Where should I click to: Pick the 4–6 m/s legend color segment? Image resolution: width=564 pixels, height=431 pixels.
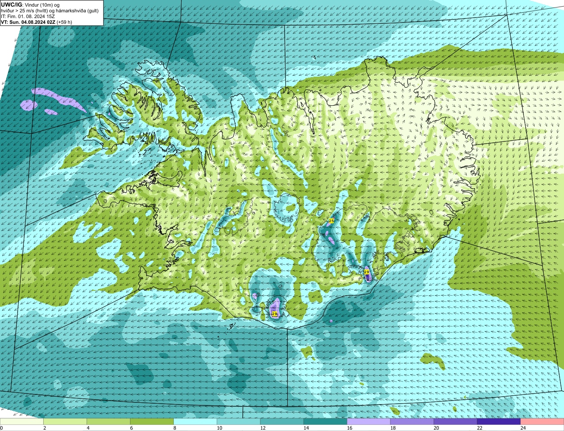[108, 422]
